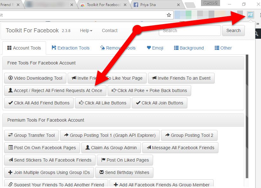The image size is (261, 188).
Task: Open the Contact link
Action: 110,30
